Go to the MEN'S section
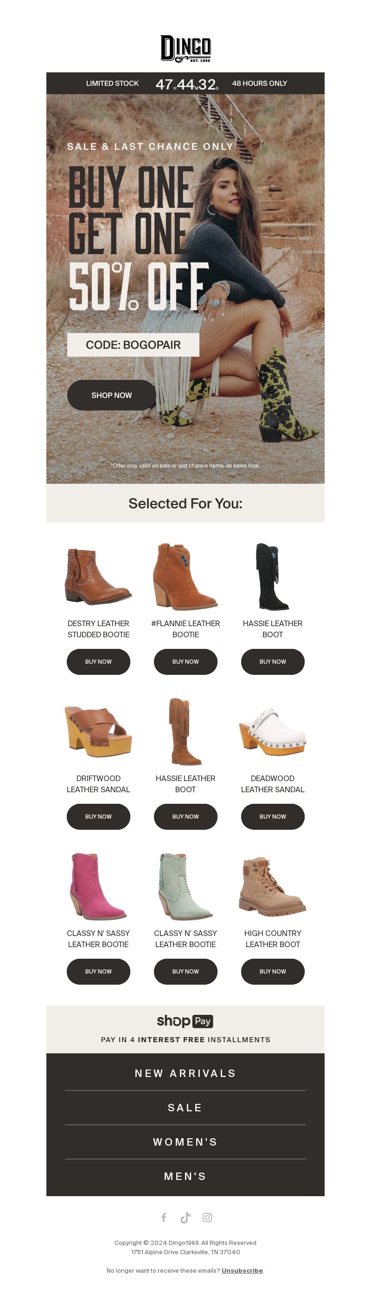This screenshot has height=1301, width=371. [x=185, y=1176]
